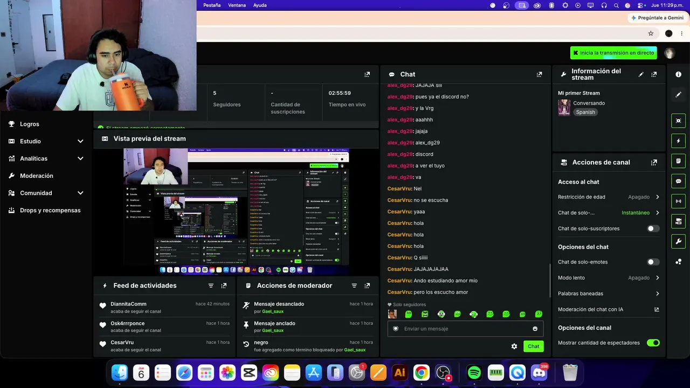Open Restricción de edad options
690x388 pixels.
[609, 197]
